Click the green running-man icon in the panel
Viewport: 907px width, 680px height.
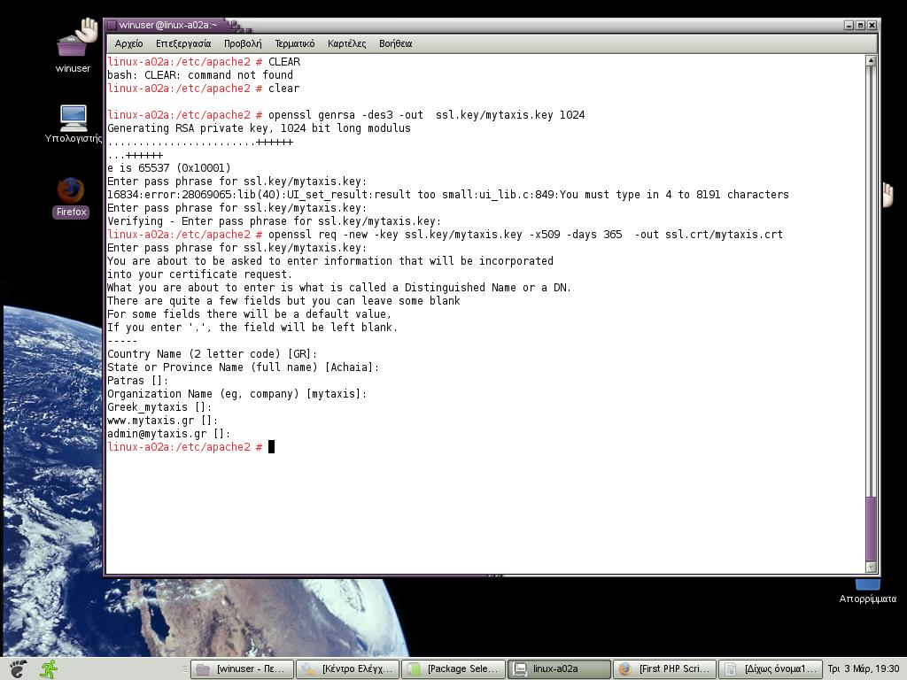(x=49, y=669)
